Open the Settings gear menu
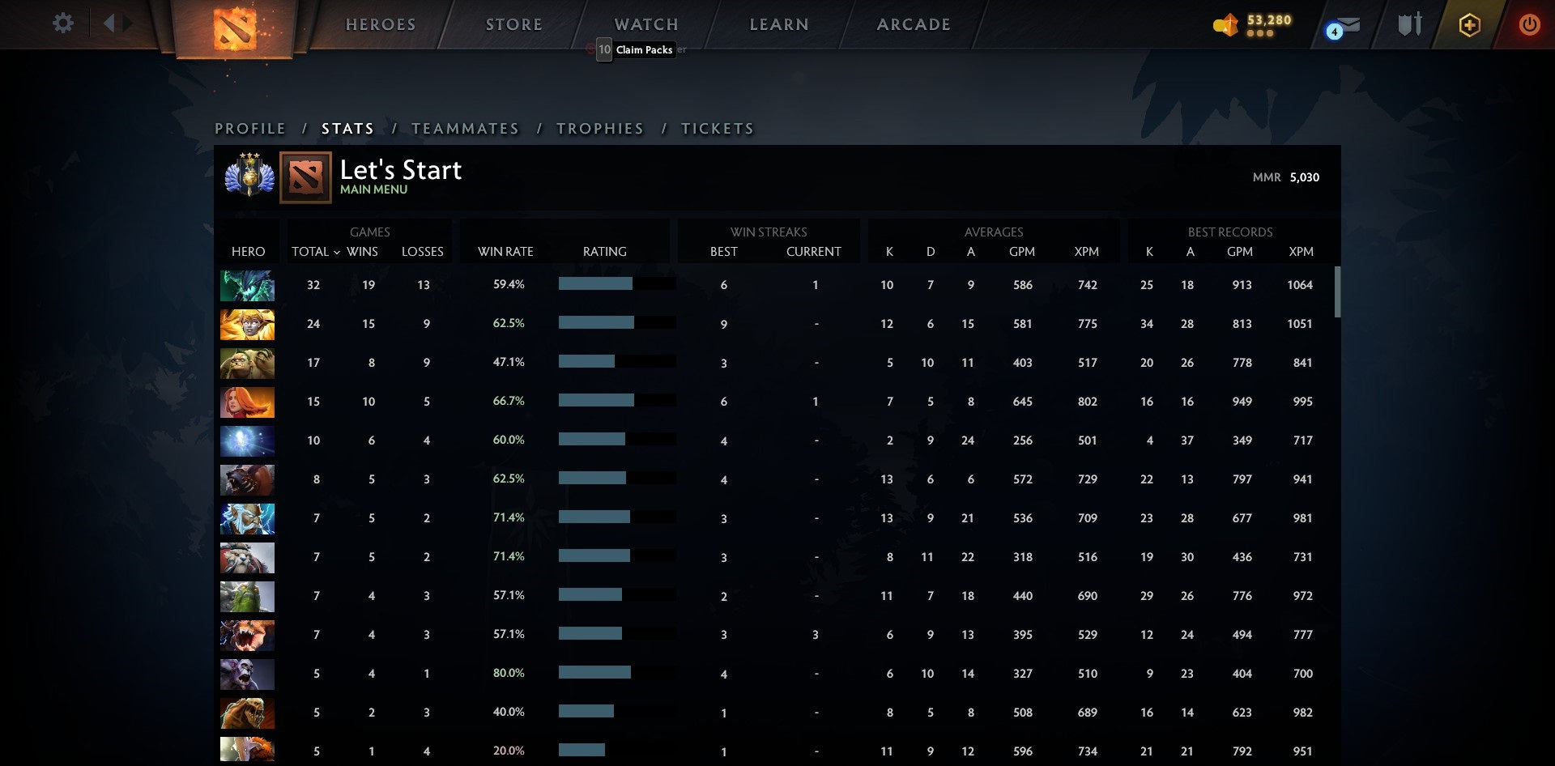Image resolution: width=1555 pixels, height=766 pixels. pyautogui.click(x=62, y=23)
